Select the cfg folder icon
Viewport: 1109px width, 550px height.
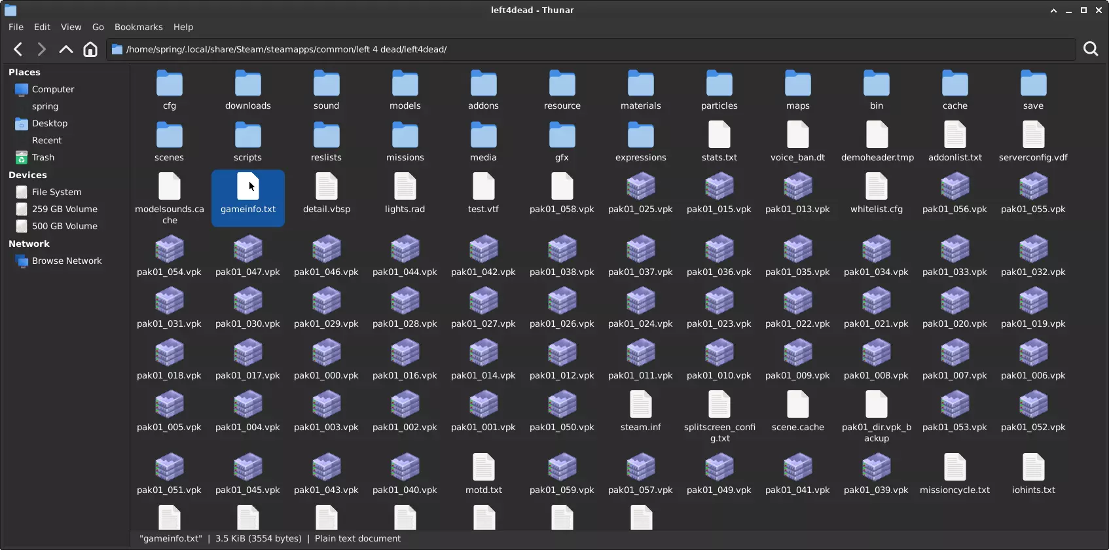170,83
